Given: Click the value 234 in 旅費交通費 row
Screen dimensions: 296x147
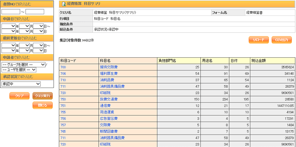Looking at the screenshot, I should pos(225,99).
